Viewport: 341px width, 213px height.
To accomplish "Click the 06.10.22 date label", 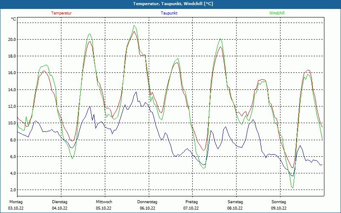I will [147, 208].
